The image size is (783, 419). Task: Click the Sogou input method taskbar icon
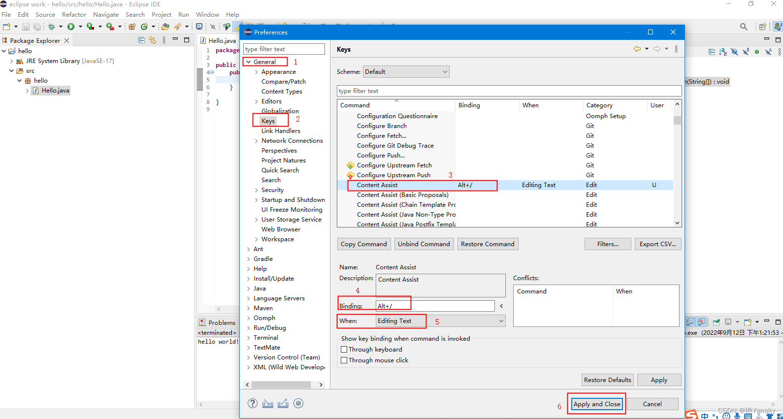point(691,415)
